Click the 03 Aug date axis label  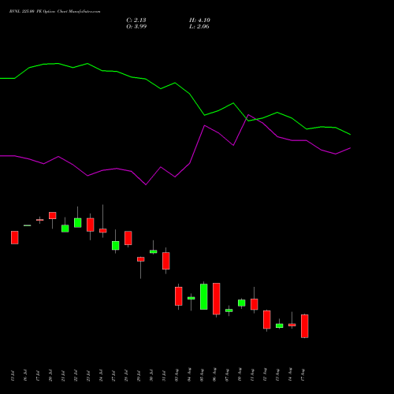coord(177,375)
